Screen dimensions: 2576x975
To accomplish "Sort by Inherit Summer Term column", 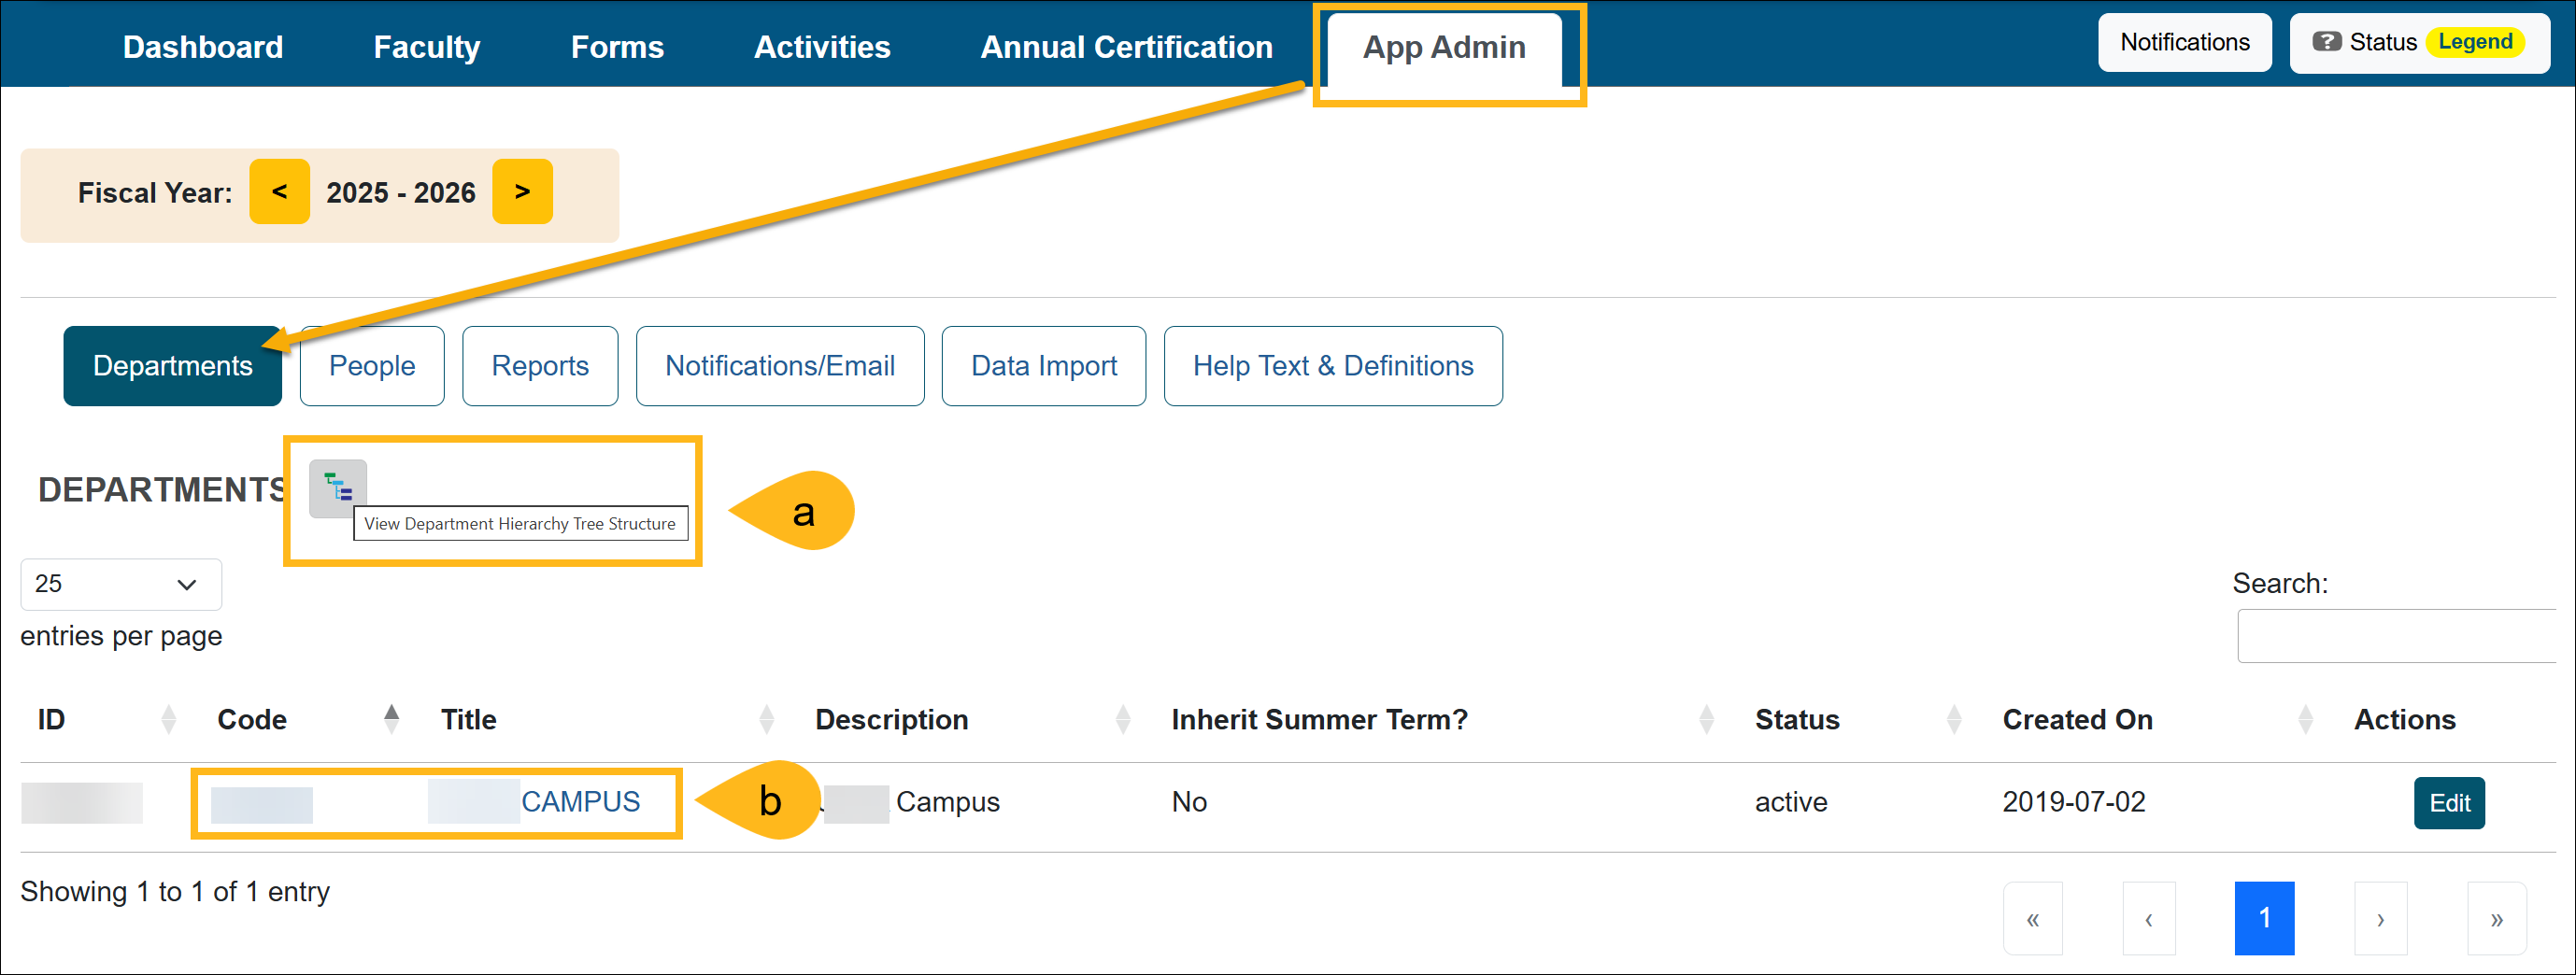I will tap(1707, 718).
